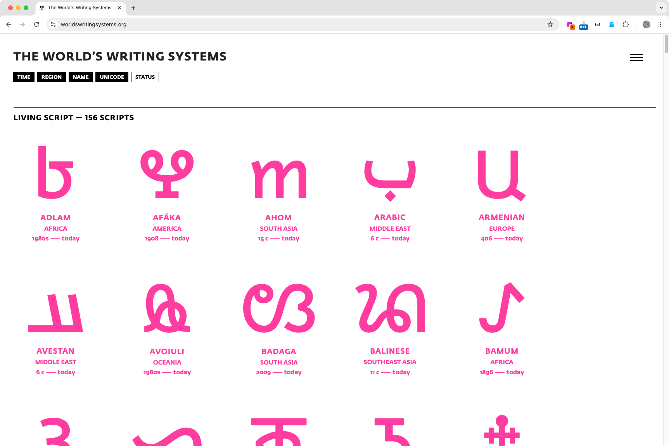This screenshot has height=446, width=669.
Task: Open the Avestan script glyph
Action: pos(55,313)
